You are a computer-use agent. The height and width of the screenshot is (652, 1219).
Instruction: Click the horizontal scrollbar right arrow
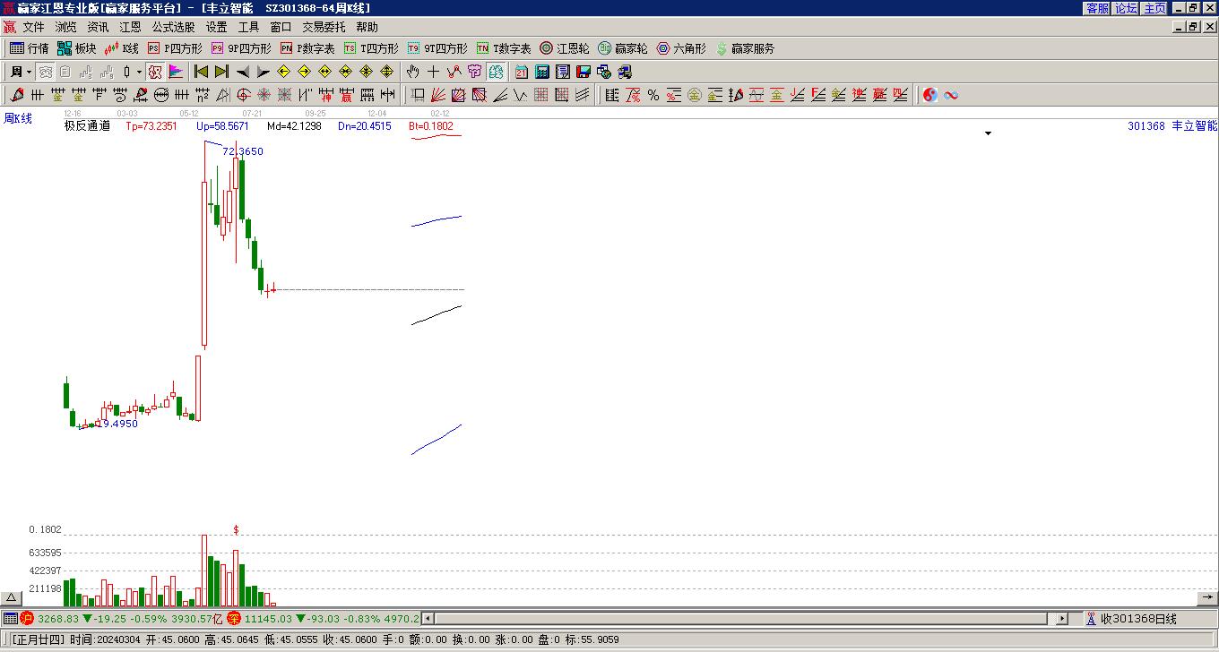tap(1062, 619)
